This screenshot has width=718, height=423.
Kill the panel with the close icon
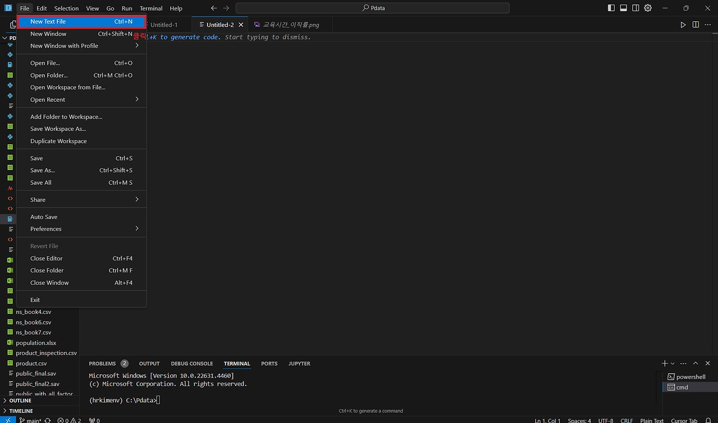[707, 363]
